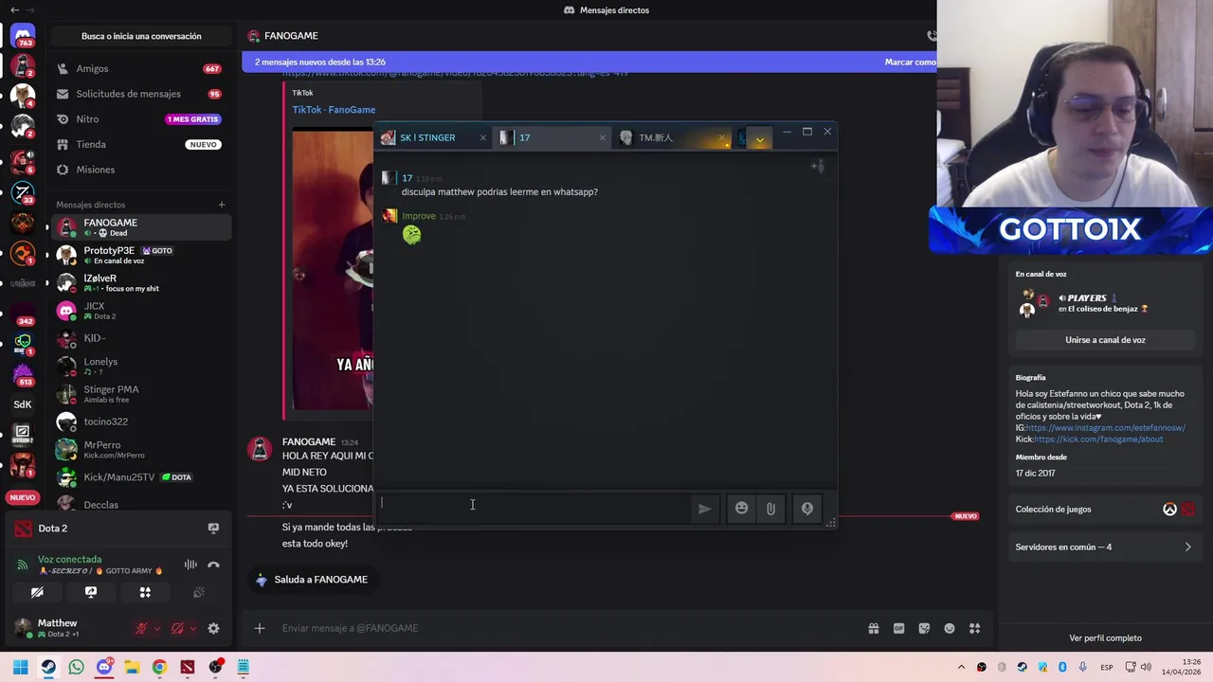Open Colección de juegos section
Screen dimensions: 1213x682
[x=1105, y=510]
